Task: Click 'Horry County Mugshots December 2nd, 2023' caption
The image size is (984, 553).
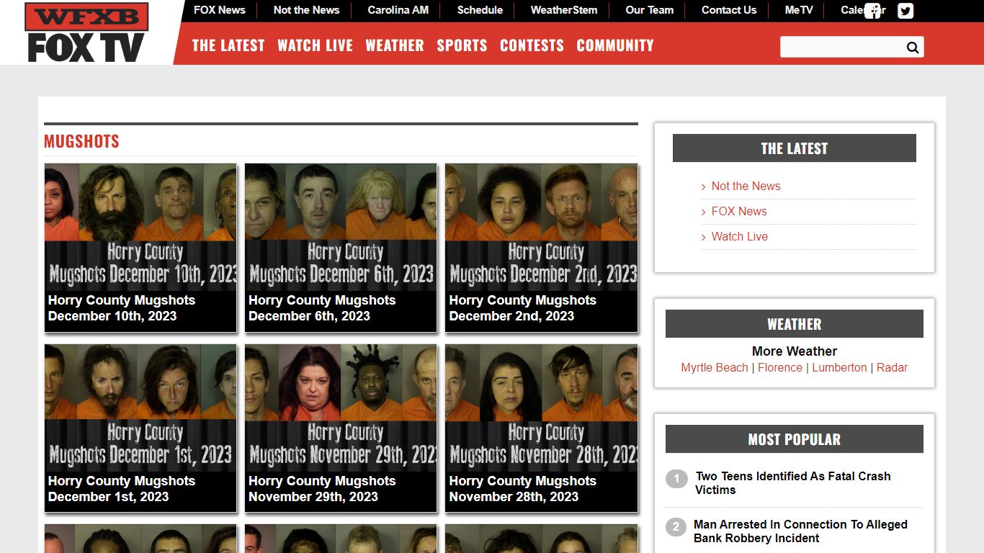Action: [x=523, y=308]
